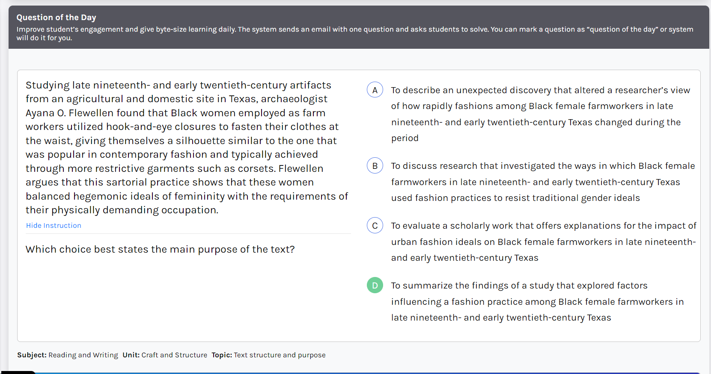
Task: Click the 'Question of the Day' heading
Action: coord(56,18)
